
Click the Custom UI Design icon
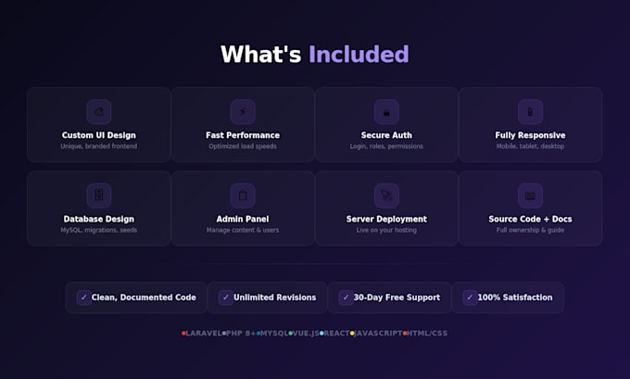click(x=99, y=112)
